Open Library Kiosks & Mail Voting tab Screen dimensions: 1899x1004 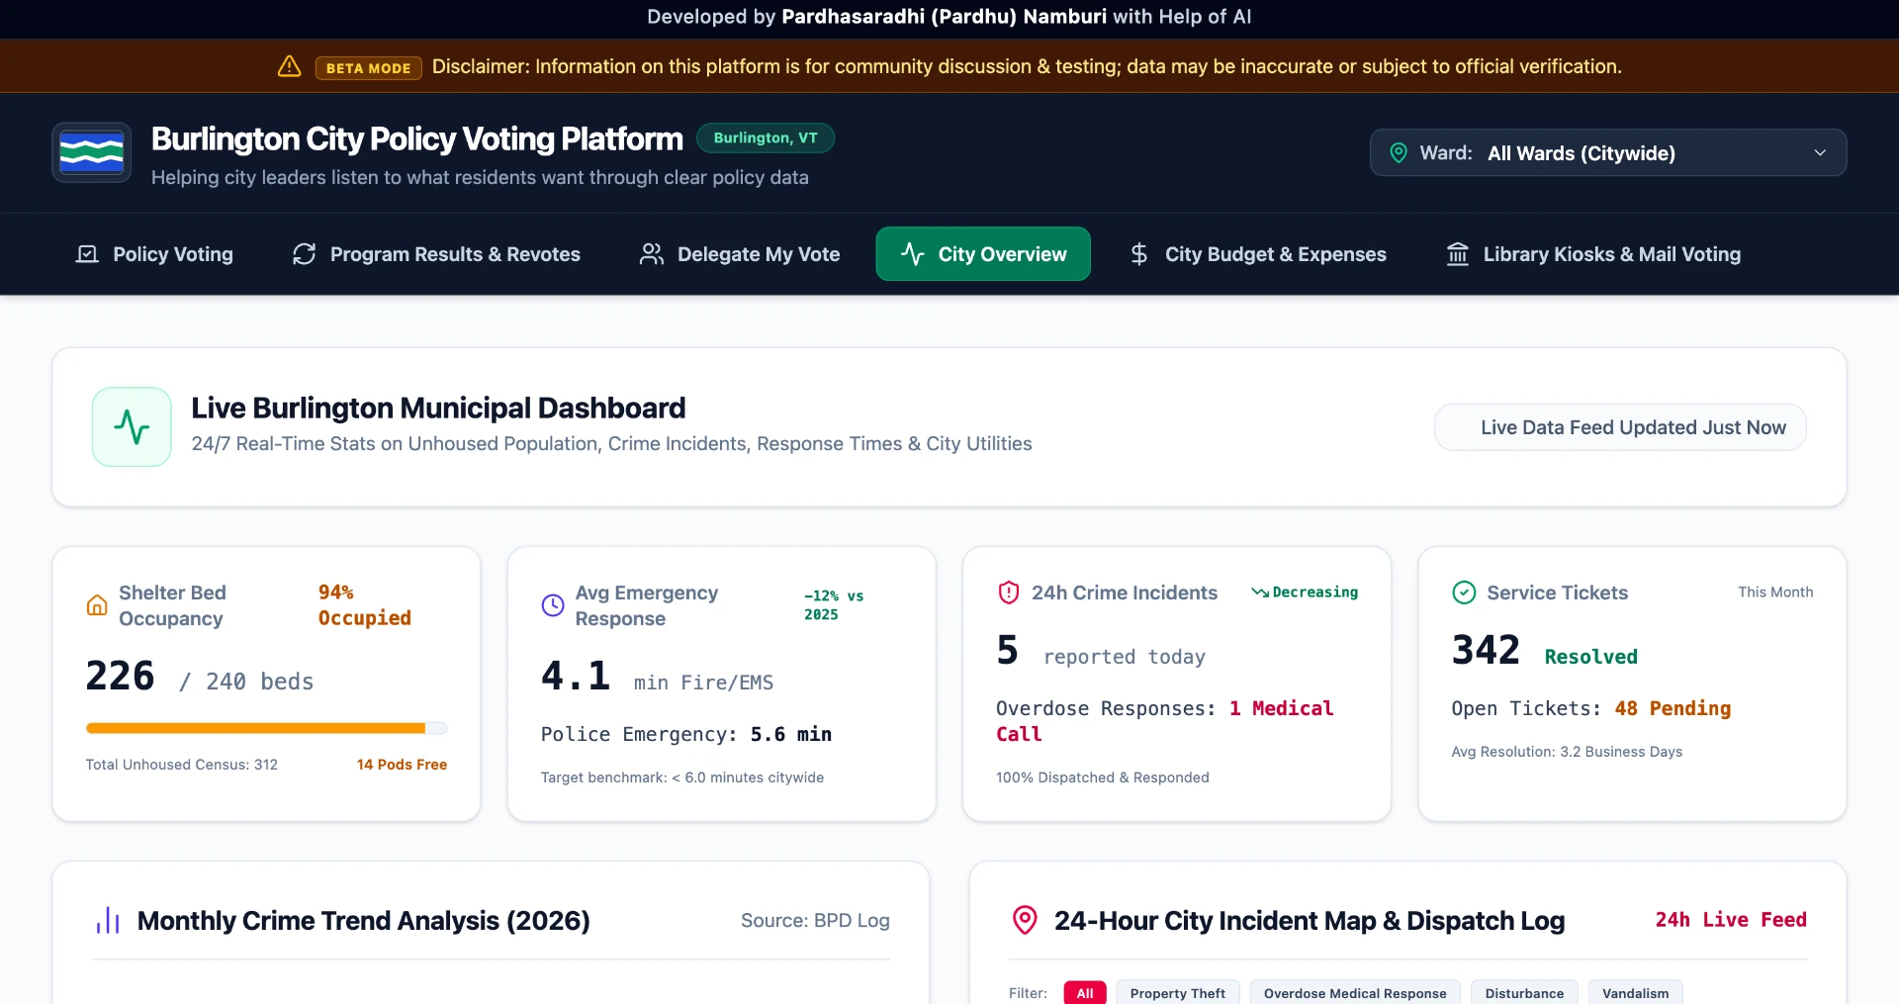click(1593, 254)
